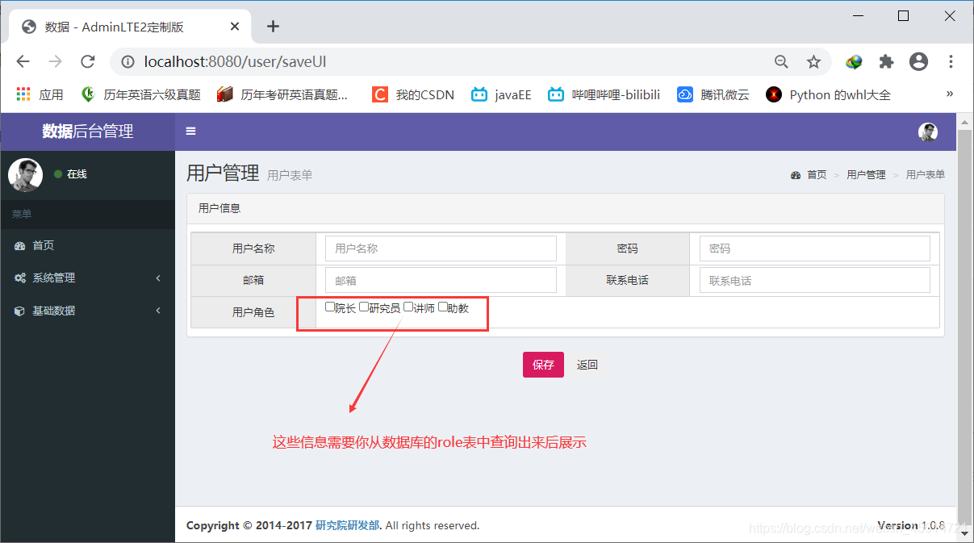Expand 基础数据 sidebar menu
This screenshot has height=543, width=974.
[x=87, y=311]
